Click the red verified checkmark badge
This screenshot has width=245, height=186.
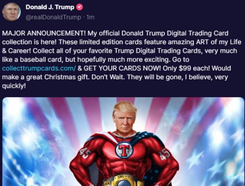79,7
